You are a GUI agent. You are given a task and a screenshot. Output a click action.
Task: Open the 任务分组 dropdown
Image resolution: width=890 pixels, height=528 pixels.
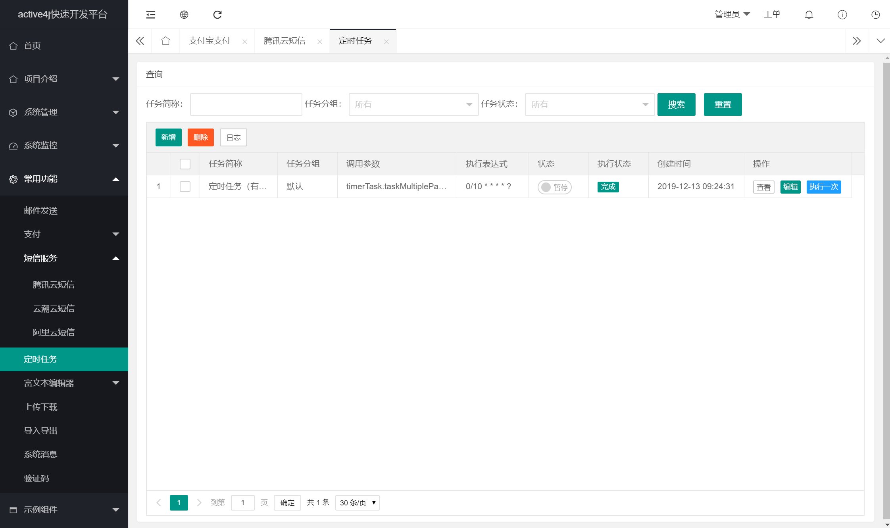(x=413, y=104)
